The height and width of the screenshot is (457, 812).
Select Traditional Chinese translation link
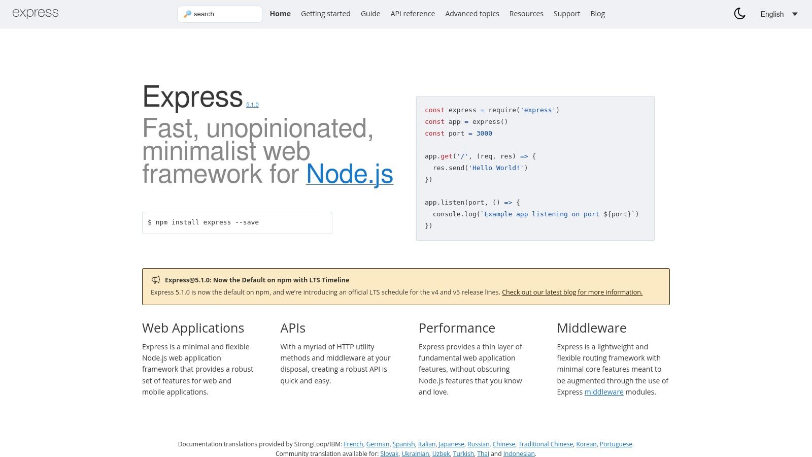[x=546, y=444]
